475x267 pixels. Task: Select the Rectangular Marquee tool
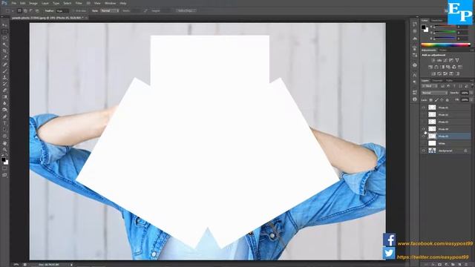pos(4,32)
